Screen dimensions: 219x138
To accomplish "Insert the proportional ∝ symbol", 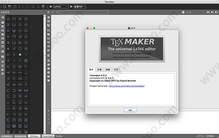I will (x=26, y=109).
